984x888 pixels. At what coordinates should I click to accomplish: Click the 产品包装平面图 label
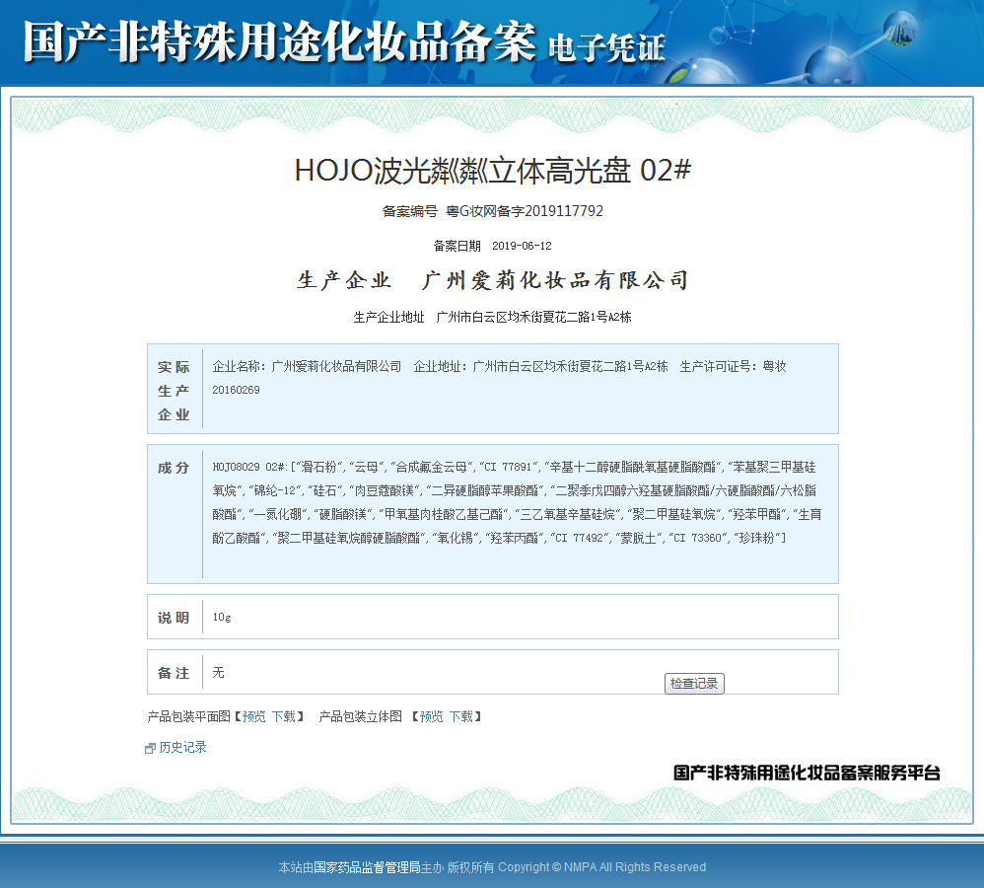pos(188,716)
